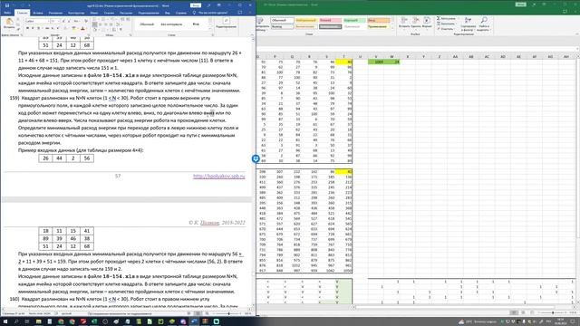
Task: Apply numbered list in the Word ribbon
Action: (102, 19)
